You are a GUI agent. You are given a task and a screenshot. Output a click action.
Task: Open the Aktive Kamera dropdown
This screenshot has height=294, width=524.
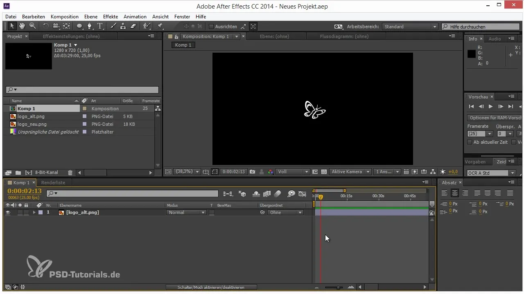pos(350,172)
